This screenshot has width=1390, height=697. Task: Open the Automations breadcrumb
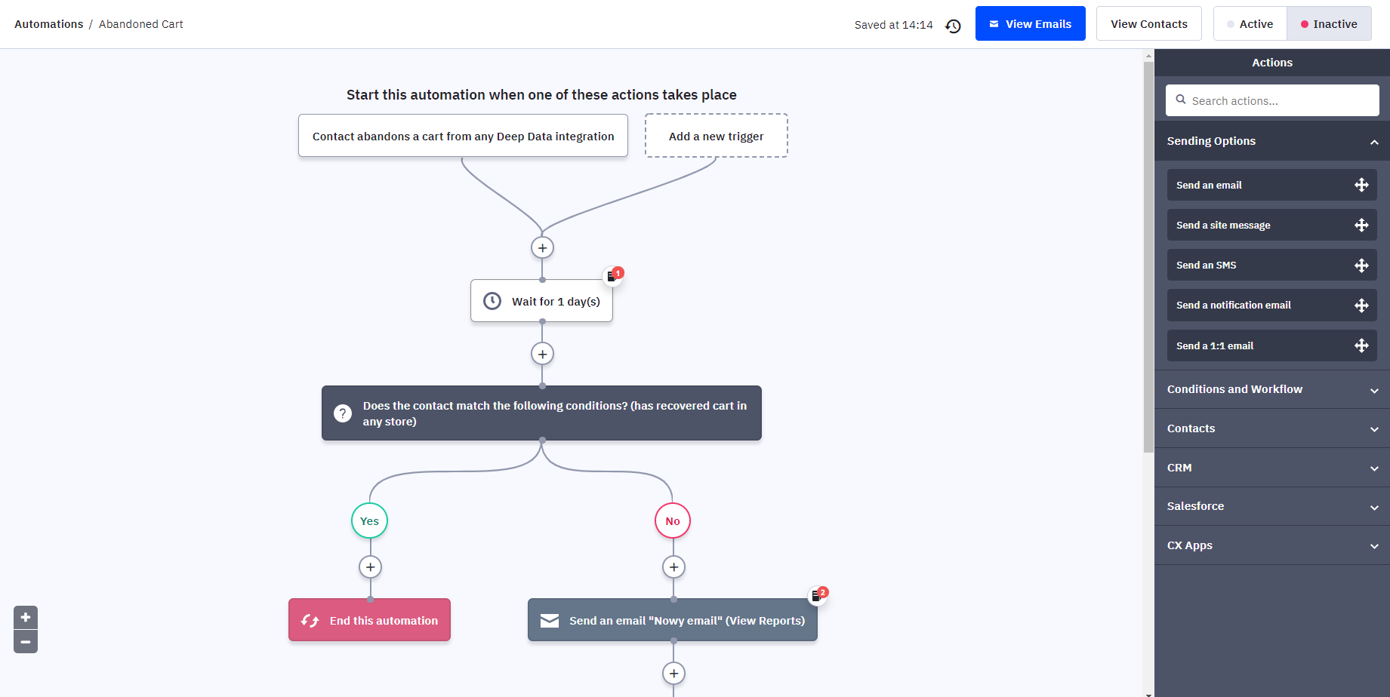[x=48, y=23]
